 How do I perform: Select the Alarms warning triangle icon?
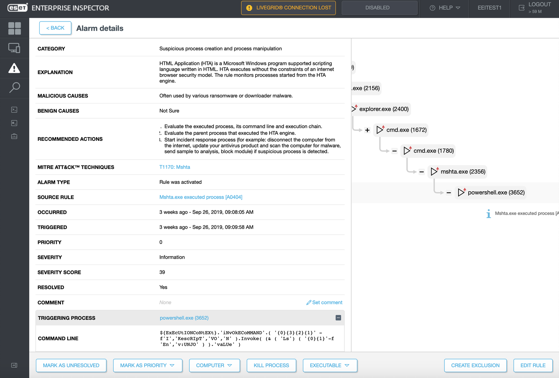click(x=14, y=68)
